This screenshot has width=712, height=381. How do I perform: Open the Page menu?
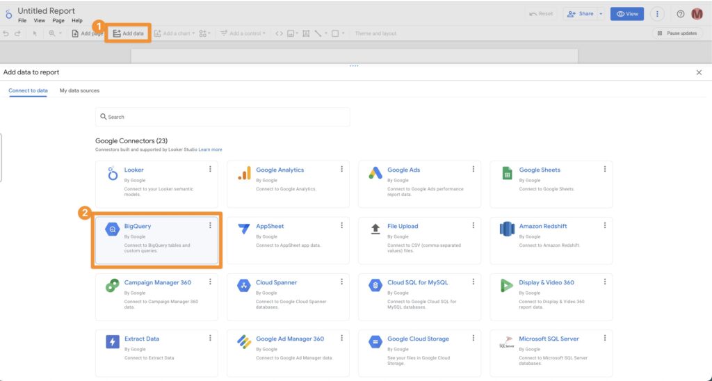(58, 20)
